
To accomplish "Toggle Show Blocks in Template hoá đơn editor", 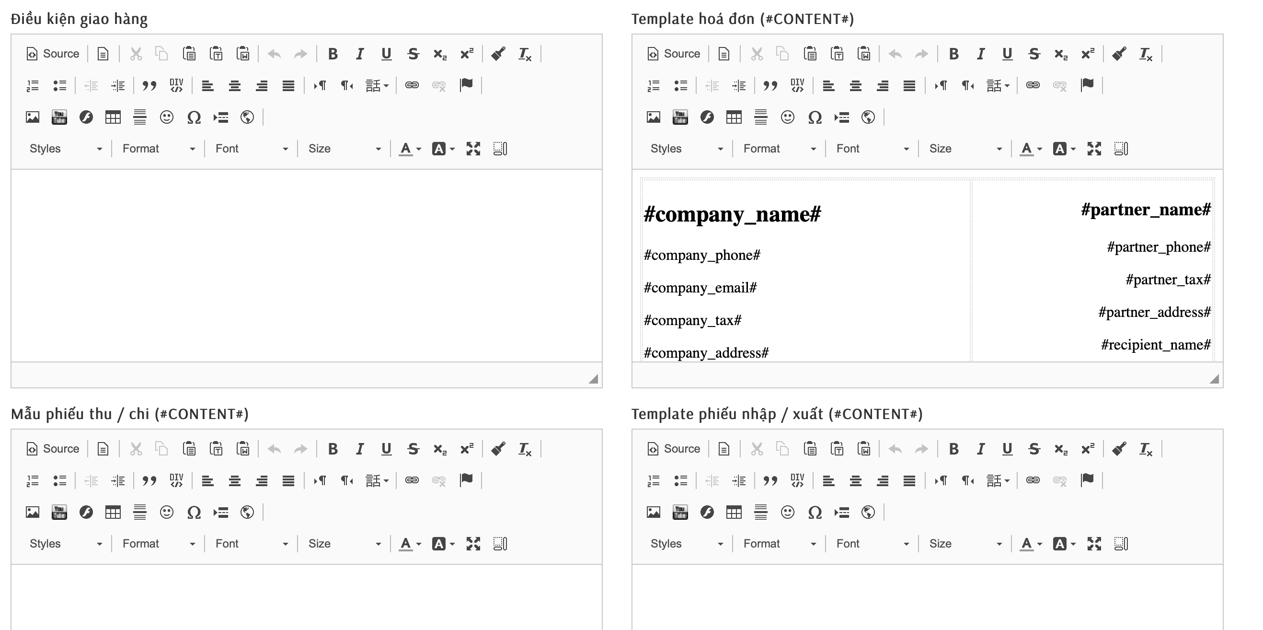I will tap(1121, 149).
